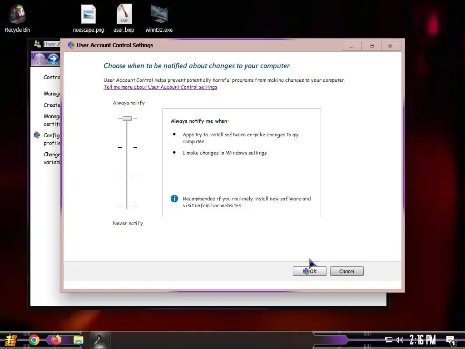
Task: Click the User Accounts window title icon
Action: pos(37,44)
